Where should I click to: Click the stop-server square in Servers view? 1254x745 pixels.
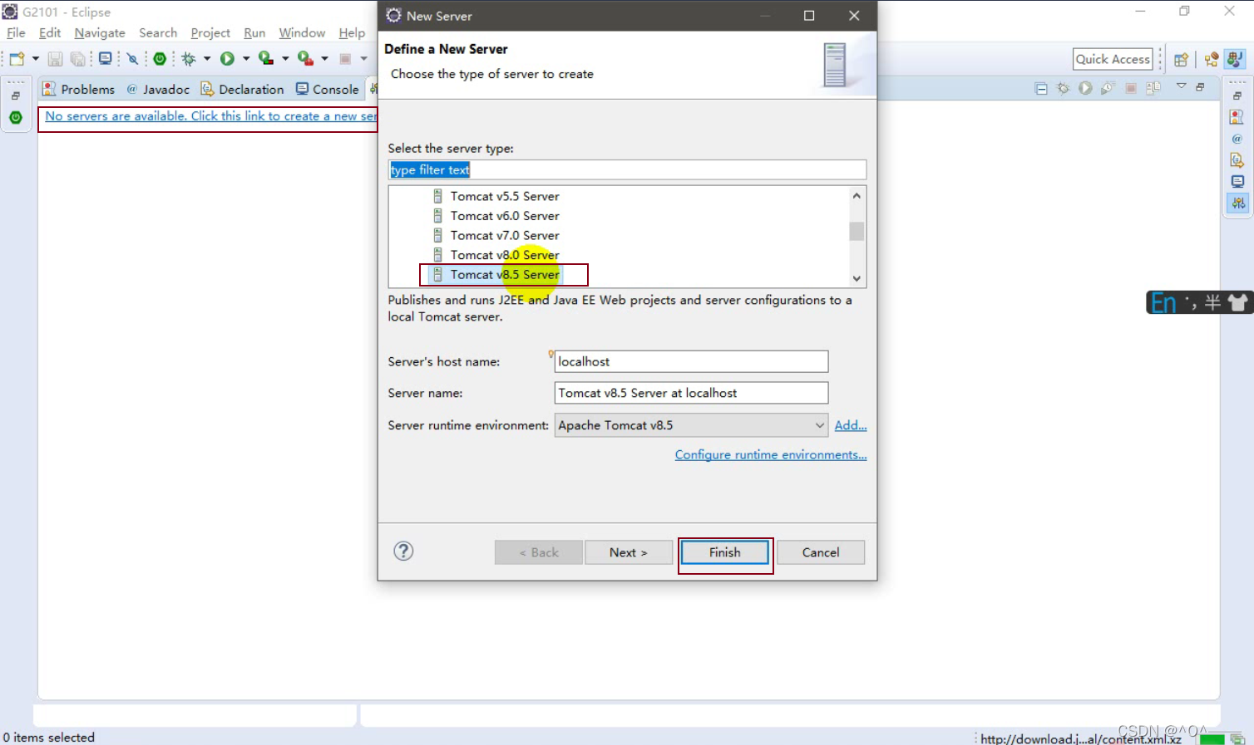point(1131,89)
